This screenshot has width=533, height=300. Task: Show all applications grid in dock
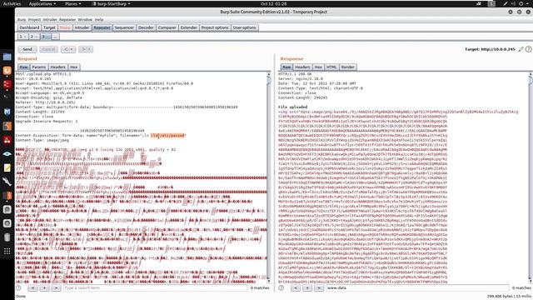coord(7,252)
